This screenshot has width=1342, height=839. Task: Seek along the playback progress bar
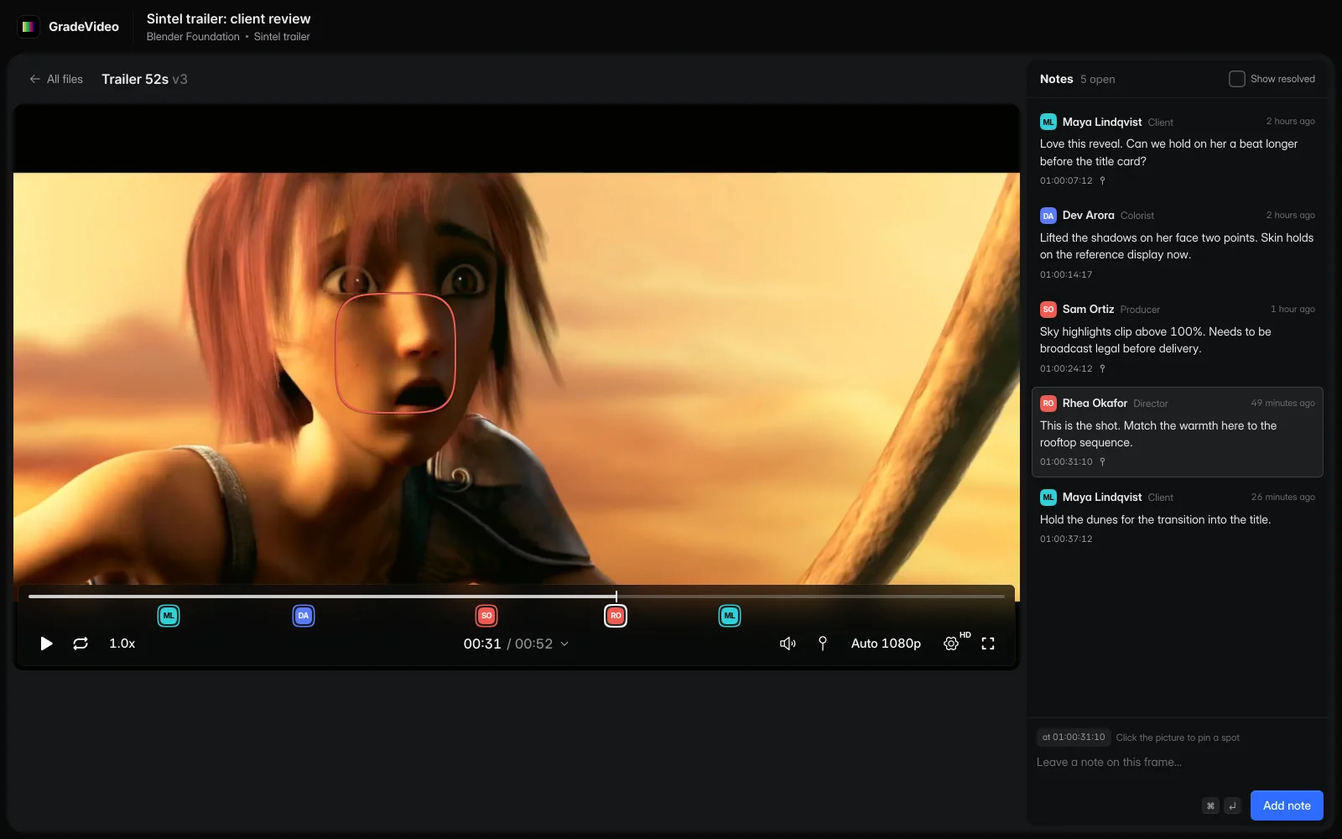[517, 597]
